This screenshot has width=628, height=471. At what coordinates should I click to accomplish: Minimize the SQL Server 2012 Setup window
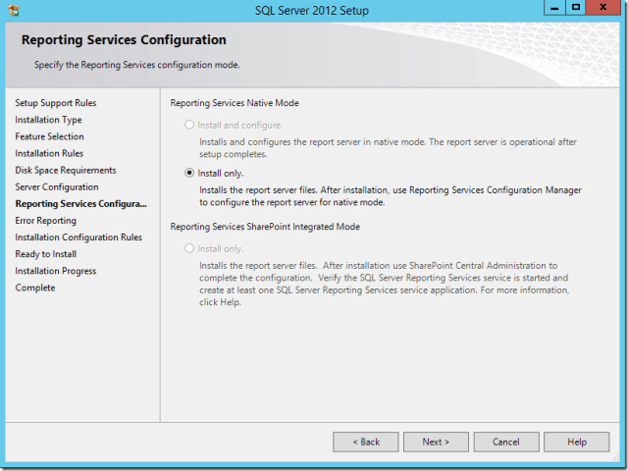point(554,8)
